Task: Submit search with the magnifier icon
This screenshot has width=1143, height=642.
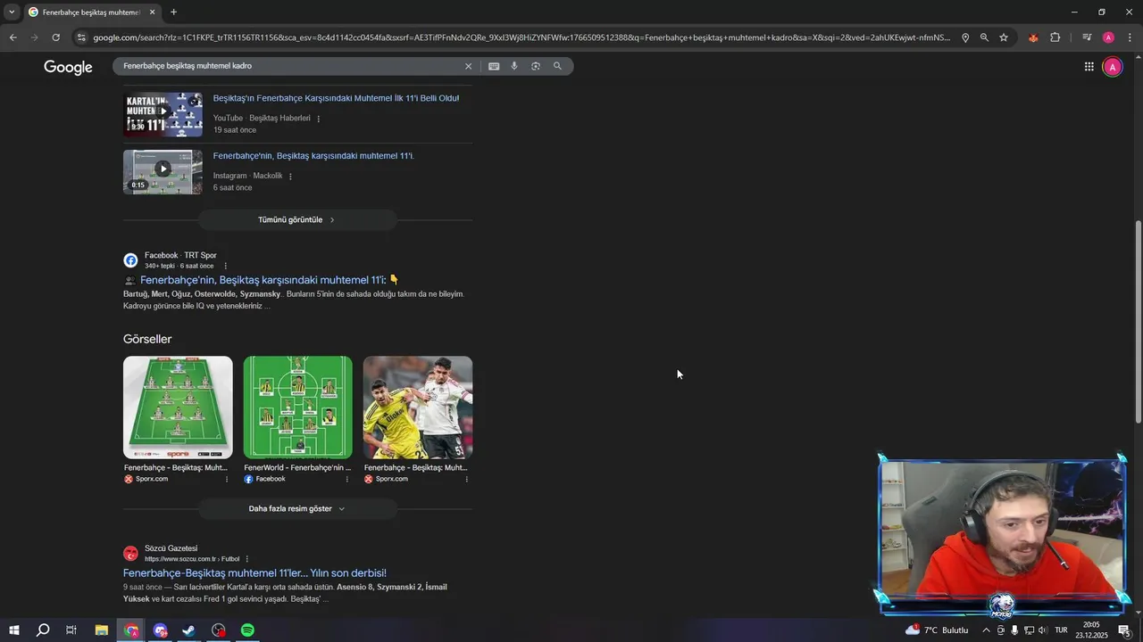Action: 557,66
